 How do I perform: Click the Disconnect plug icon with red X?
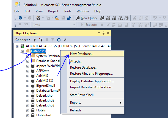click(41, 40)
